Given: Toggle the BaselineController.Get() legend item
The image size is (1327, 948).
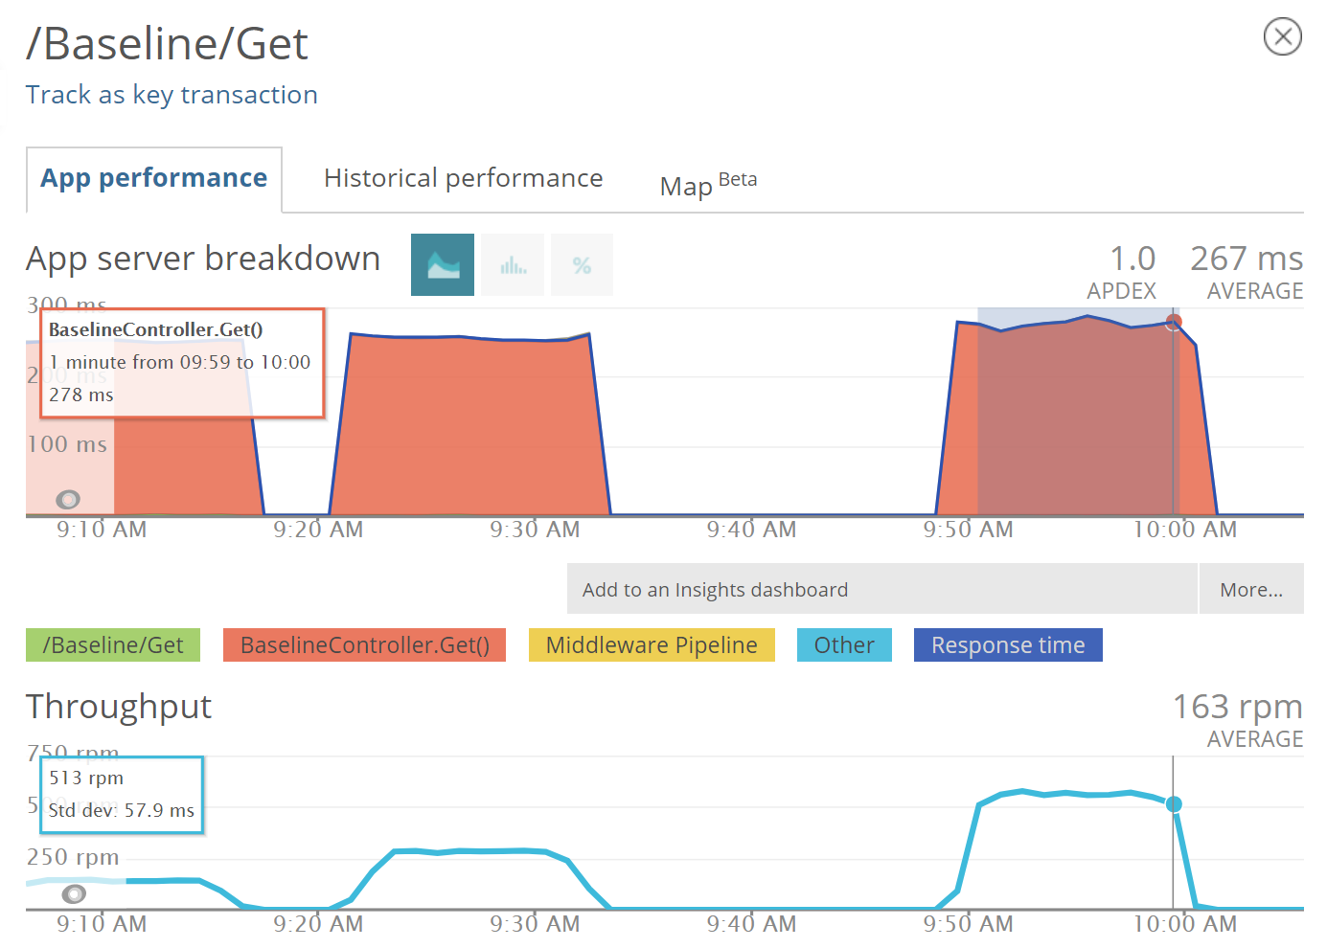Looking at the screenshot, I should tap(364, 645).
